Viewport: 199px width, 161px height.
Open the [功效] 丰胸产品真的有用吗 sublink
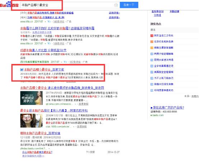click(50, 13)
